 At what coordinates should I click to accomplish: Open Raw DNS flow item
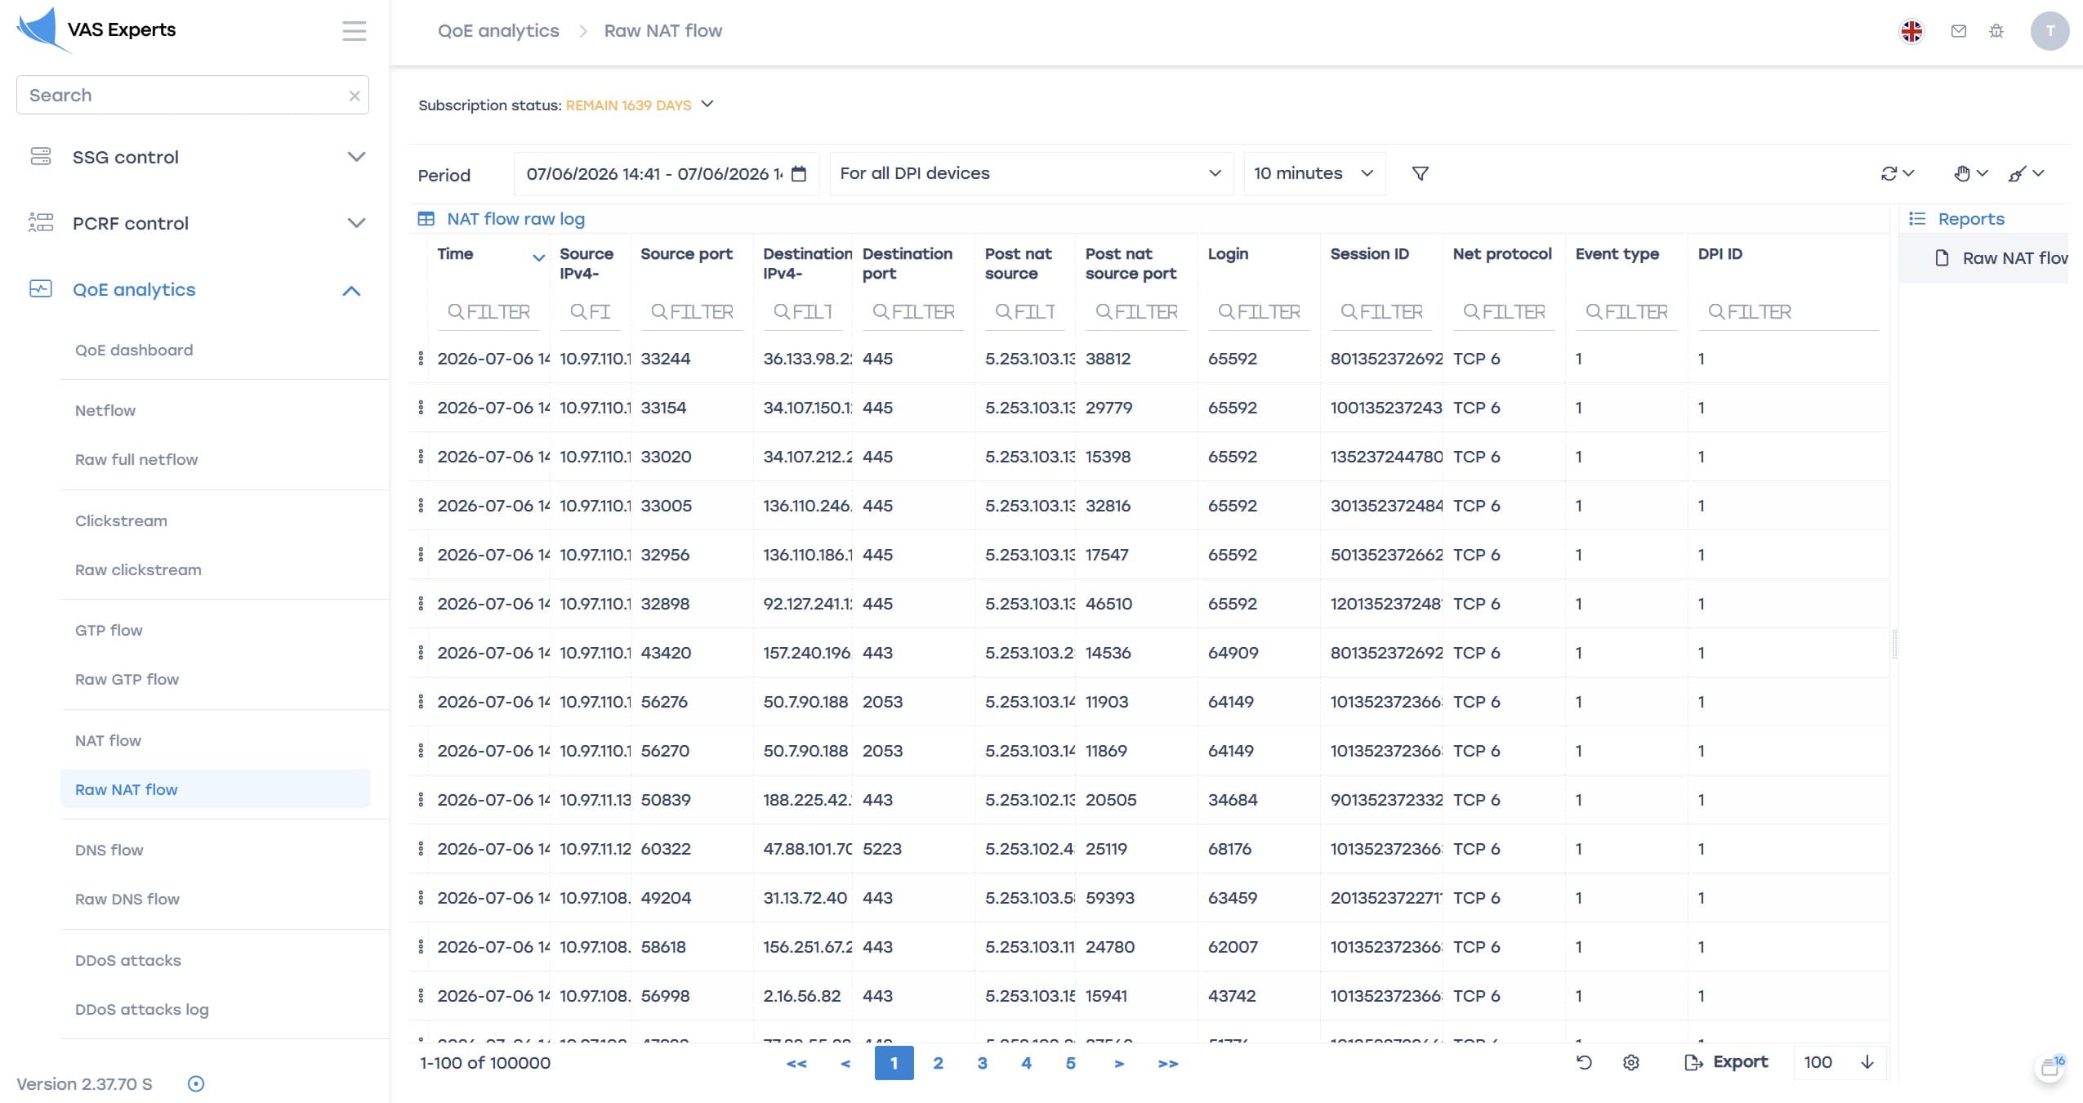[127, 899]
